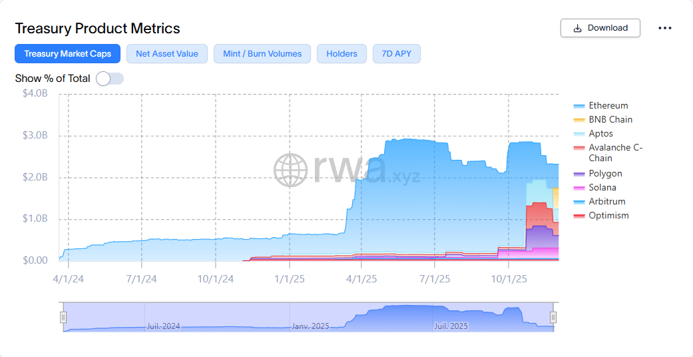This screenshot has height=357, width=693.
Task: Toggle Show % of Total switch
Action: pos(110,79)
